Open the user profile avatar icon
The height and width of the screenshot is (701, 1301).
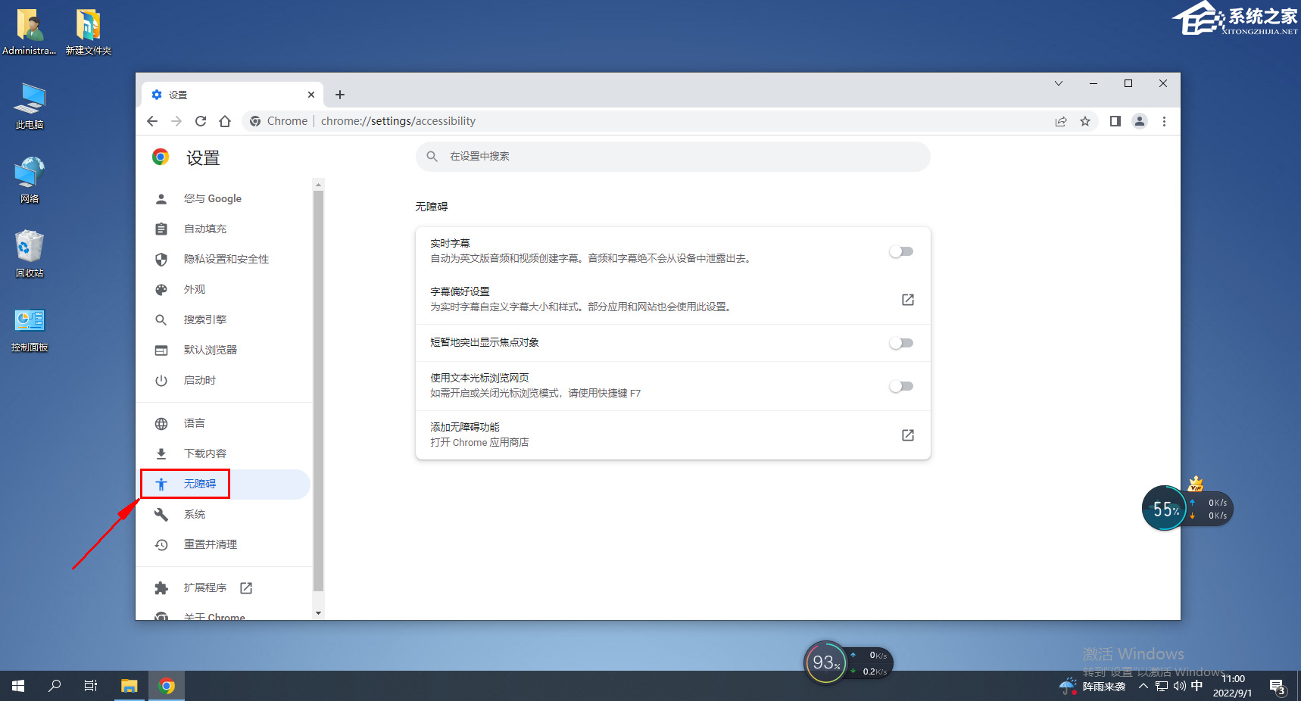1139,121
